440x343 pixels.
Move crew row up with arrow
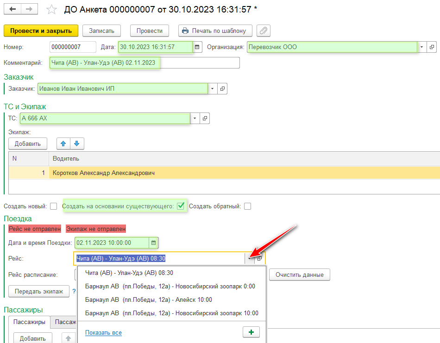coord(63,143)
